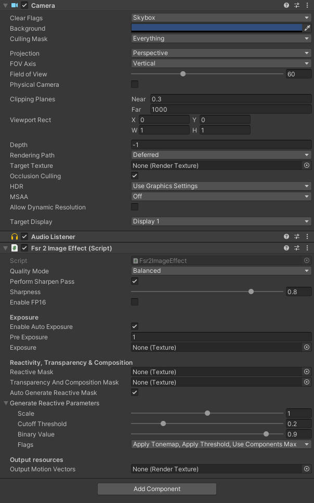Open Target Texture object picker icon

(307, 165)
